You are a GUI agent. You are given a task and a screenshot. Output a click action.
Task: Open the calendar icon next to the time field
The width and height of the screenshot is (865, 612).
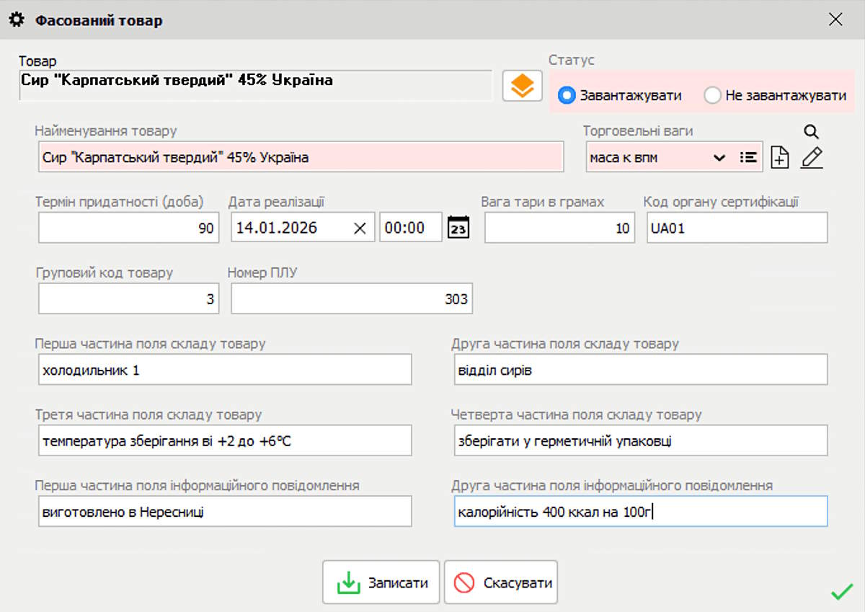(x=457, y=227)
